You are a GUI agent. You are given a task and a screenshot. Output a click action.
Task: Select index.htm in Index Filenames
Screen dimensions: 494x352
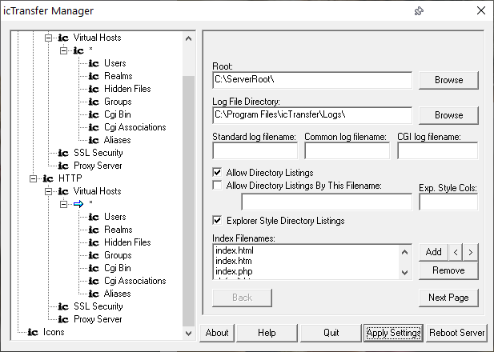[x=234, y=261]
